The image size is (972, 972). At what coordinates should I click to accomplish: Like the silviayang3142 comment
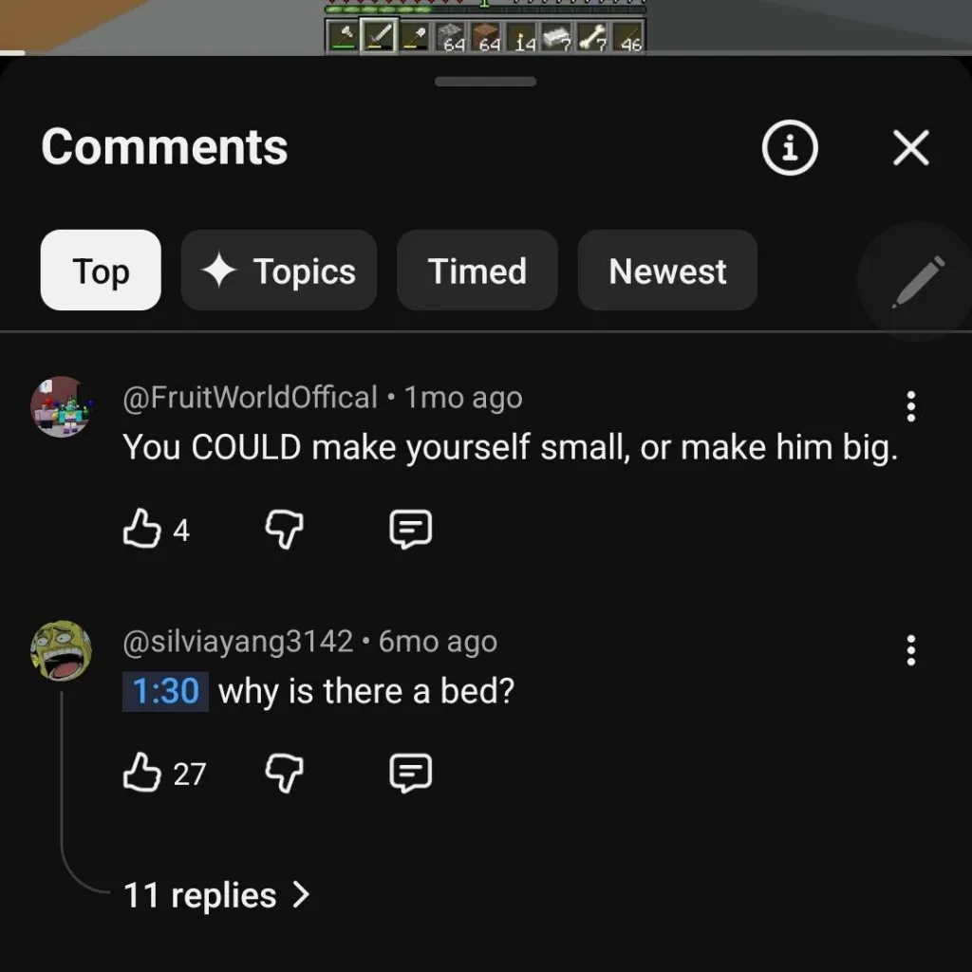(x=141, y=773)
